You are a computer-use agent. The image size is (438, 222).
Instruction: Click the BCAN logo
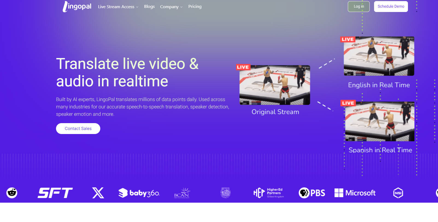[x=182, y=193]
